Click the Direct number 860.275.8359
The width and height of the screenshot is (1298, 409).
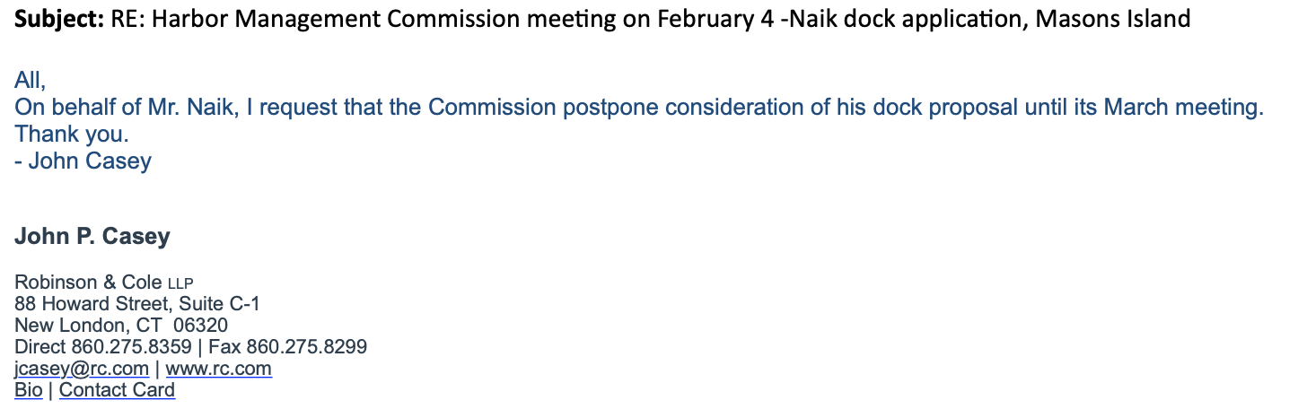131,347
